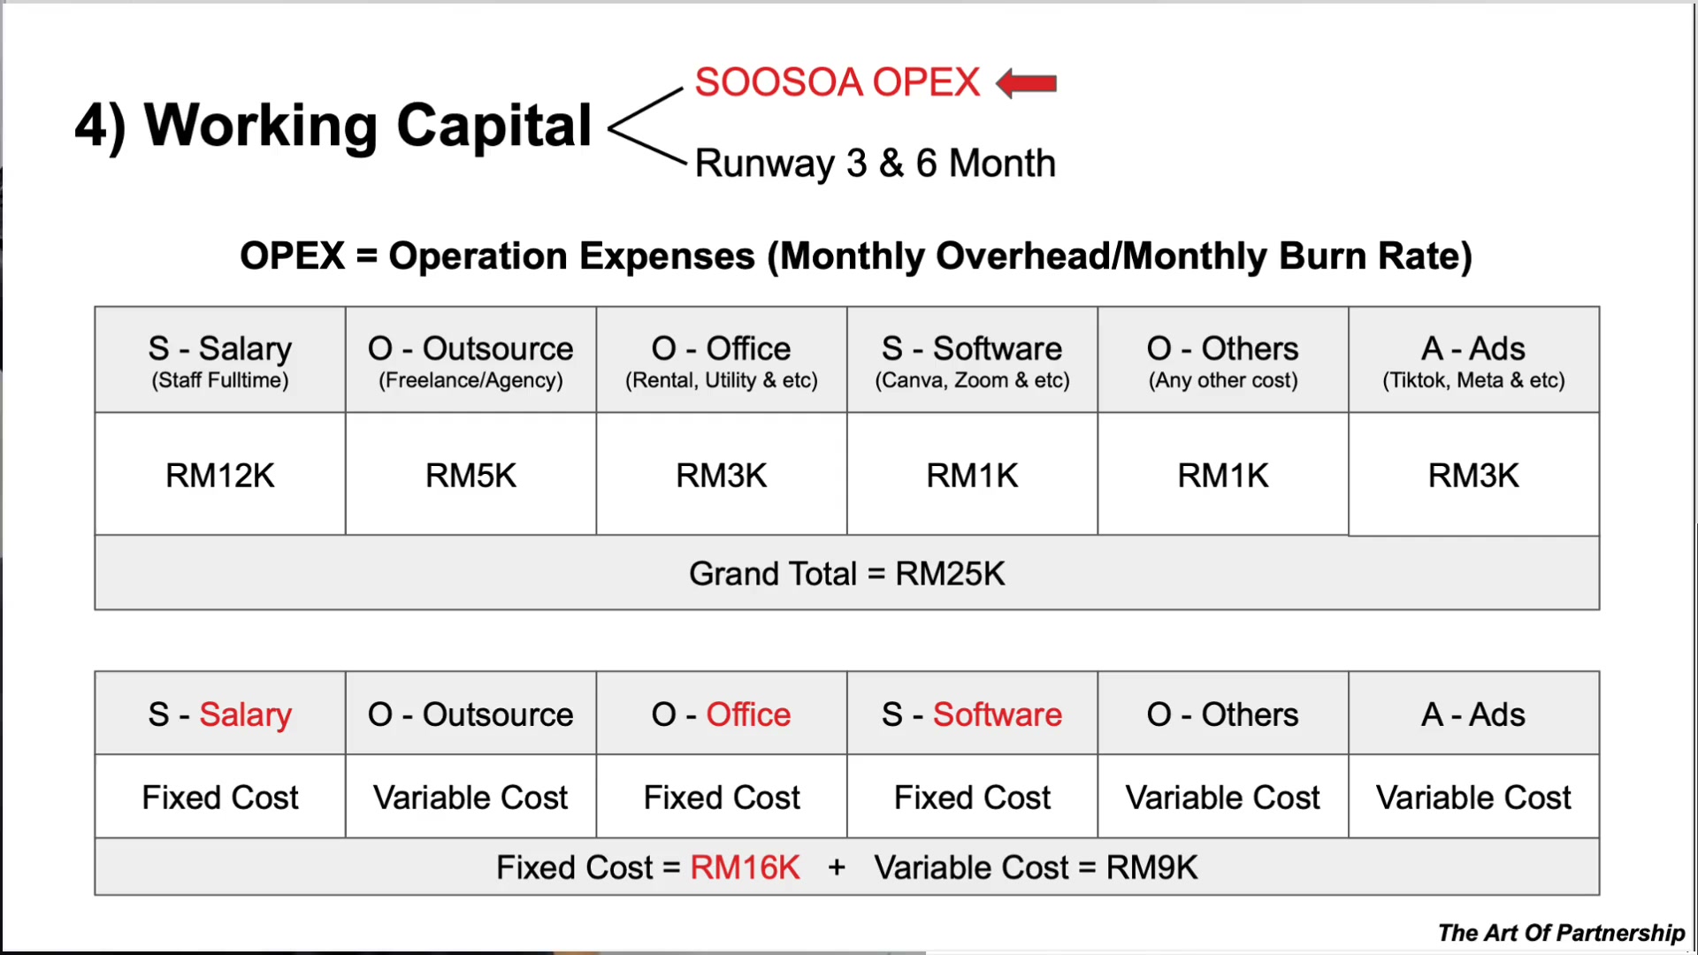Select "A - Ads" header in the lower table
Screen dimensions: 1698x955
coord(1473,714)
